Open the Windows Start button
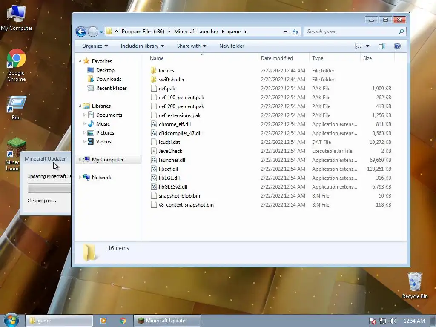This screenshot has width=436, height=327. [11, 320]
